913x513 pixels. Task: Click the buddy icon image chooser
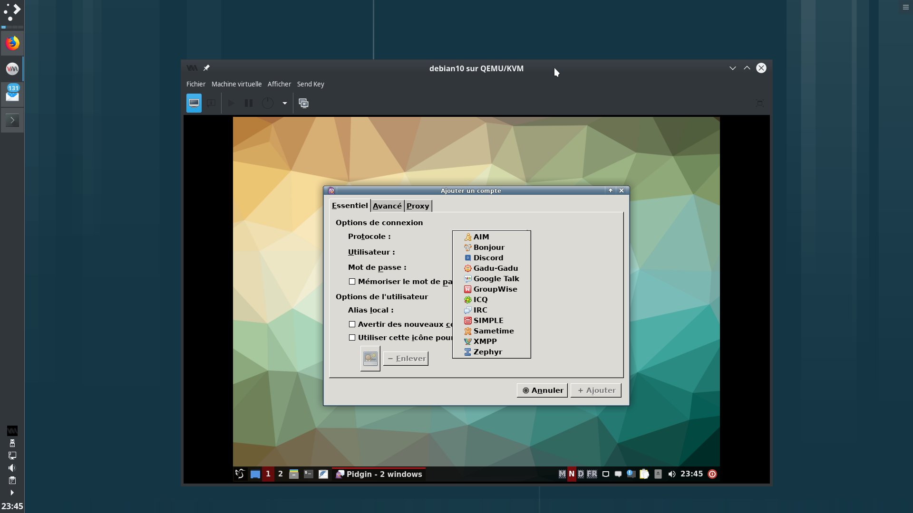pyautogui.click(x=370, y=358)
